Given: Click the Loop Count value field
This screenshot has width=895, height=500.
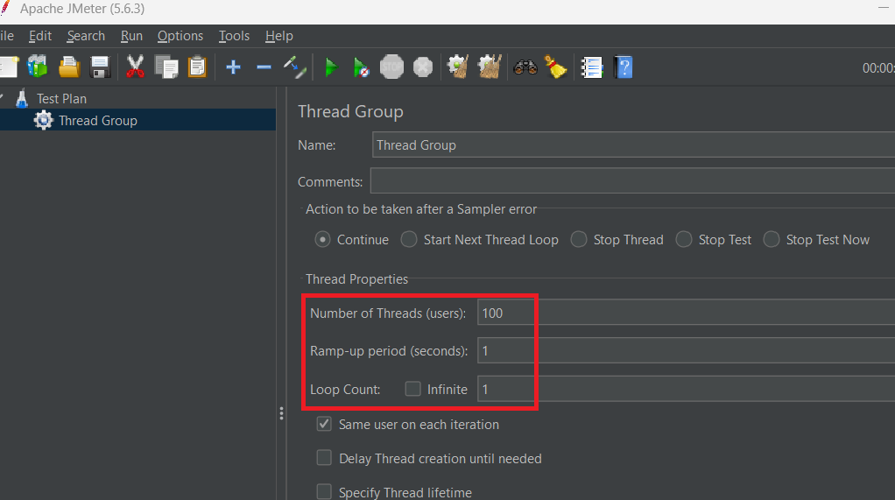Looking at the screenshot, I should click(x=686, y=390).
